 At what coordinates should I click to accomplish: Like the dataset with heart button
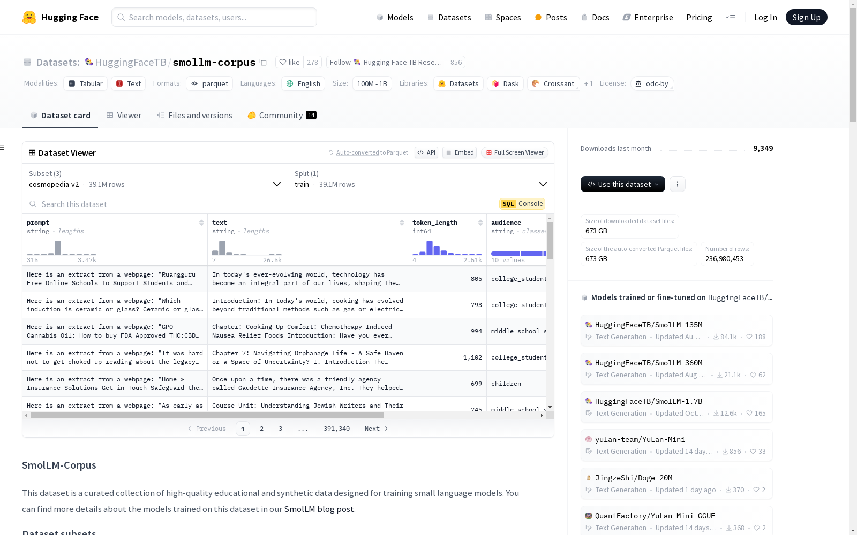(290, 62)
